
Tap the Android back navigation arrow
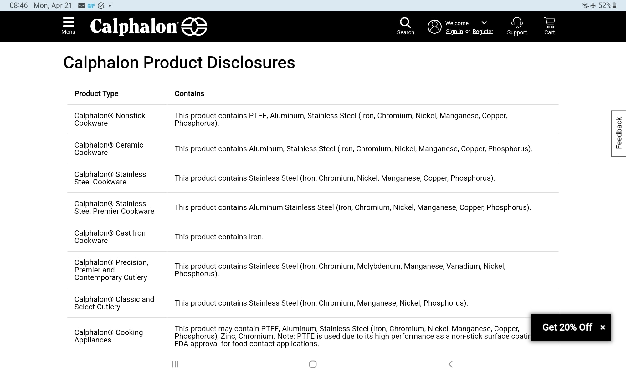click(x=450, y=364)
